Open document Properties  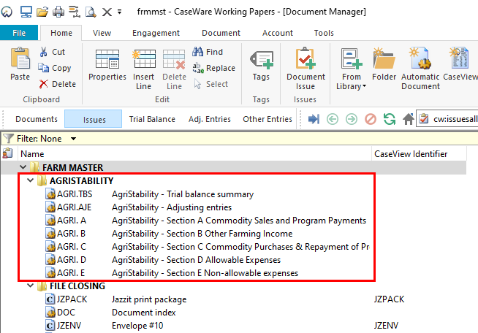[107, 64]
